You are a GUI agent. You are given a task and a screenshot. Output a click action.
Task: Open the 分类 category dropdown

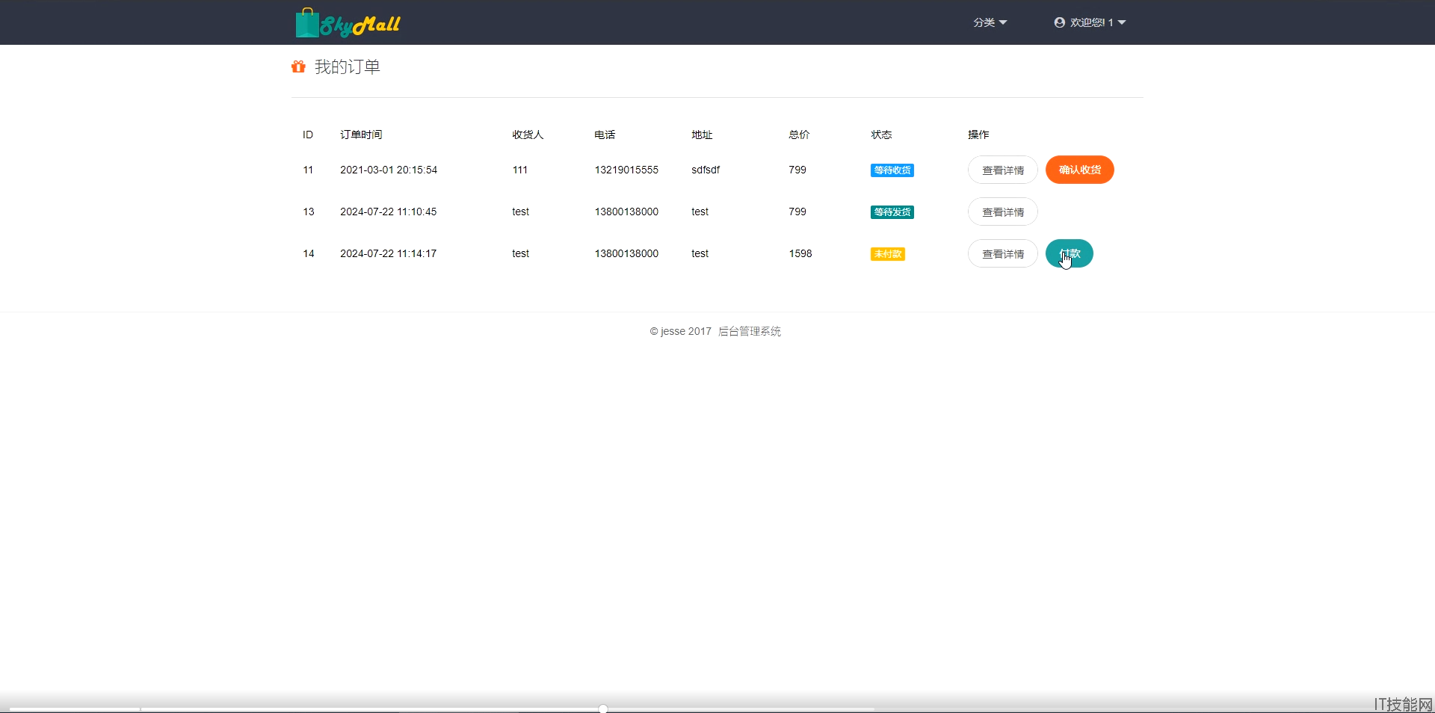point(990,22)
